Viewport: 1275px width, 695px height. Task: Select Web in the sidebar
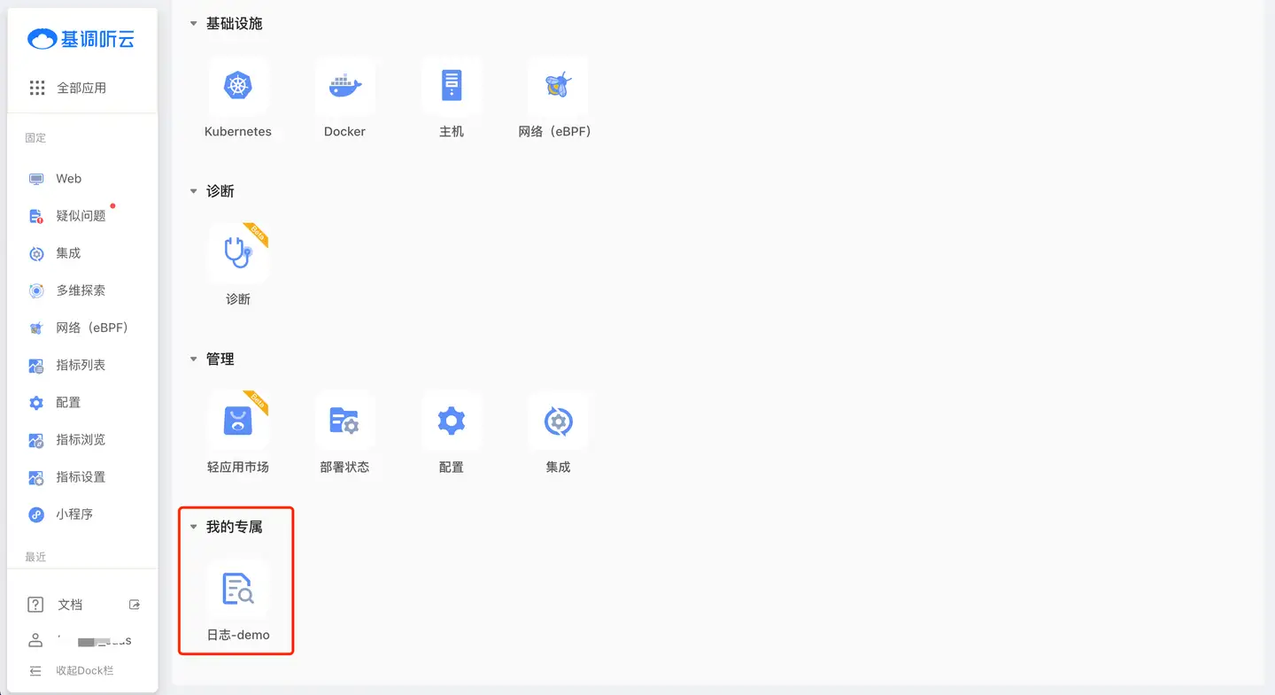click(x=68, y=179)
